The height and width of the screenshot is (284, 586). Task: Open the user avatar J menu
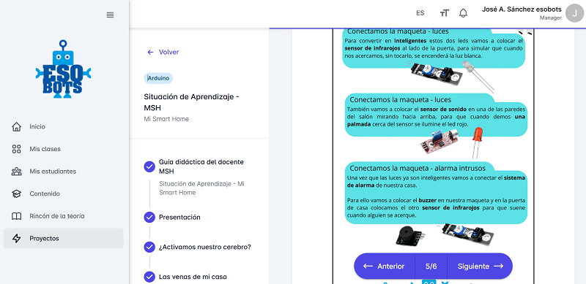click(574, 13)
